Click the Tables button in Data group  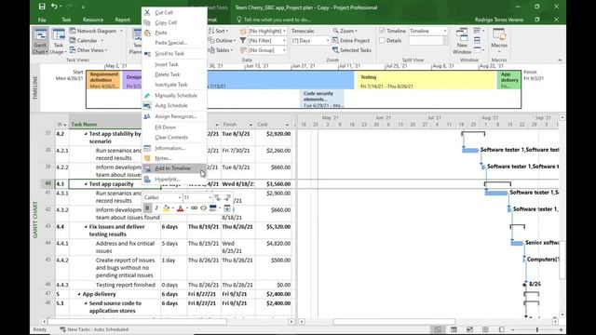221,50
